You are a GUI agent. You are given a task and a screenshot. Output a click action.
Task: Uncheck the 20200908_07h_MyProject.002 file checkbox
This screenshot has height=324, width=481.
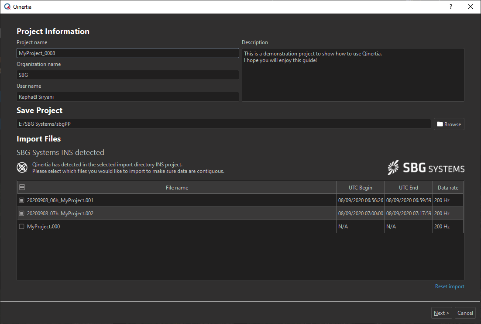pos(22,214)
